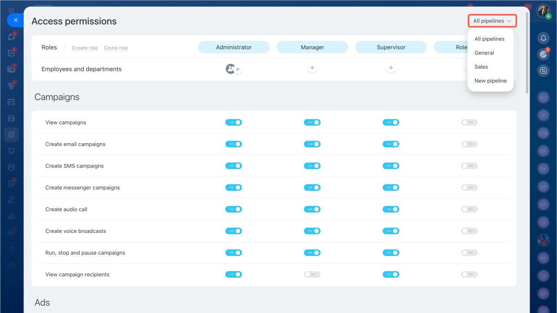Toggle Create messenger campaigns for Supervisor
This screenshot has height=313, width=557.
tap(391, 188)
